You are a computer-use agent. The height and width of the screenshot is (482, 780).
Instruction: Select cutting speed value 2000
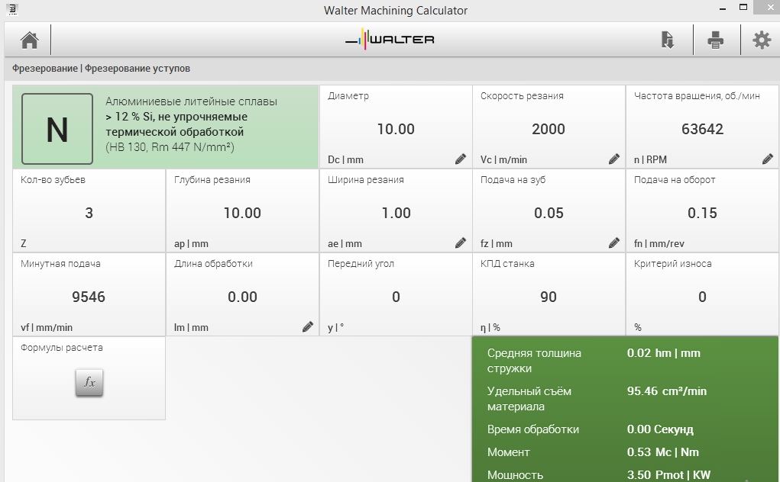549,129
